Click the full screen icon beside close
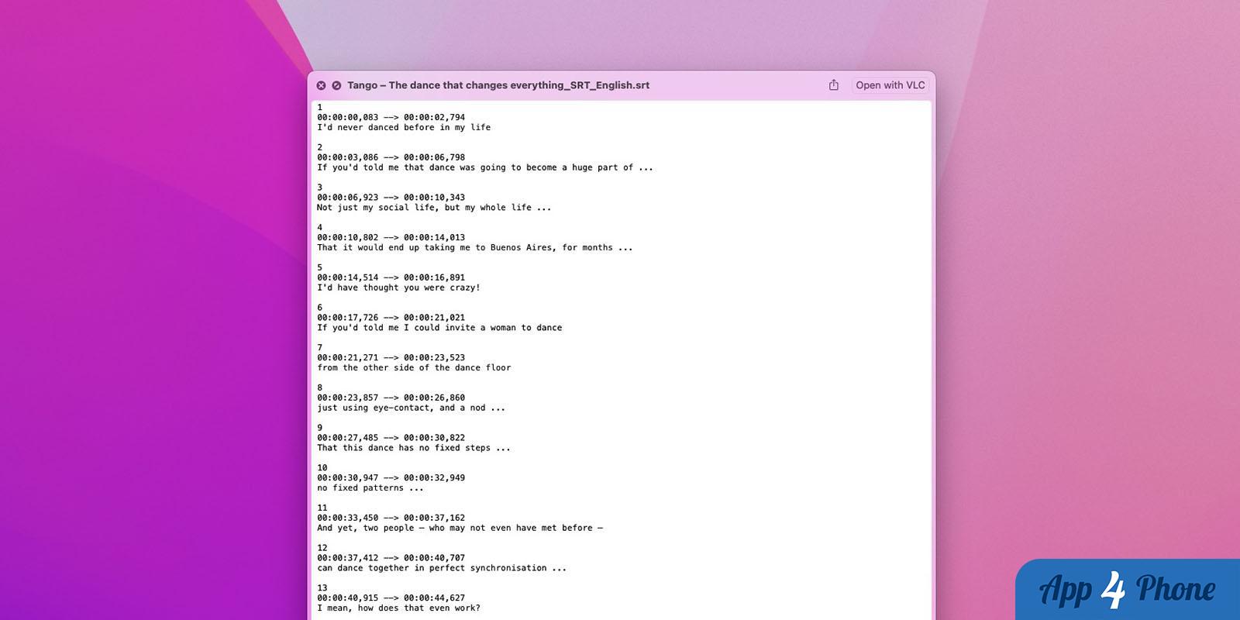The width and height of the screenshot is (1240, 620). coord(336,85)
